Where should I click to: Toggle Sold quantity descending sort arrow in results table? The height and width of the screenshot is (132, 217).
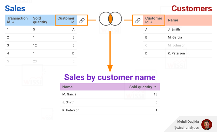(155, 87)
